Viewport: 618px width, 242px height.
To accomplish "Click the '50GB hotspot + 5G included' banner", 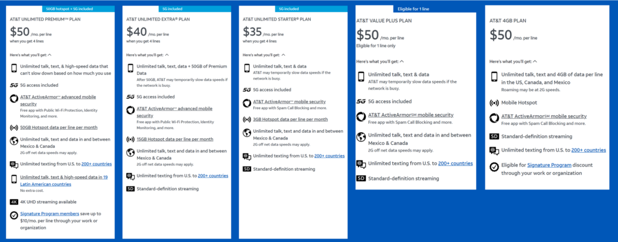I will pyautogui.click(x=78, y=8).
